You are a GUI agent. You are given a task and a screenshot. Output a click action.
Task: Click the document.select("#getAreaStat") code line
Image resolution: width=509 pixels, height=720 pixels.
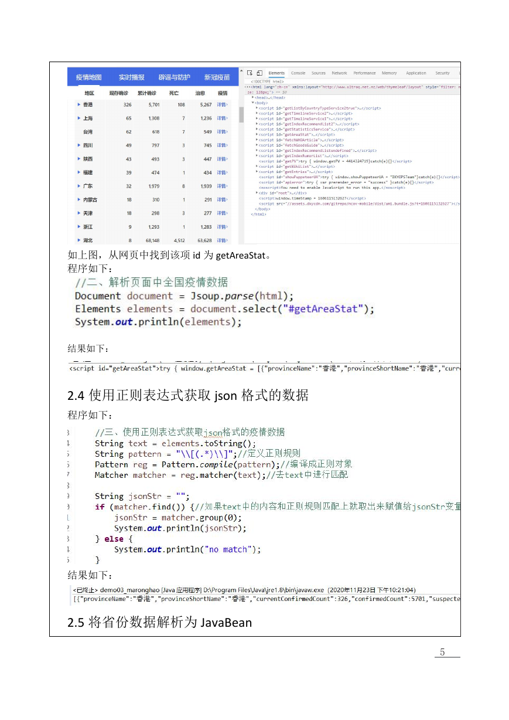(x=225, y=309)
